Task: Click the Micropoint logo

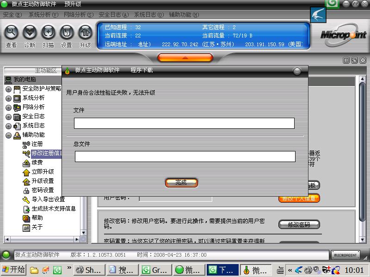Action: click(343, 35)
